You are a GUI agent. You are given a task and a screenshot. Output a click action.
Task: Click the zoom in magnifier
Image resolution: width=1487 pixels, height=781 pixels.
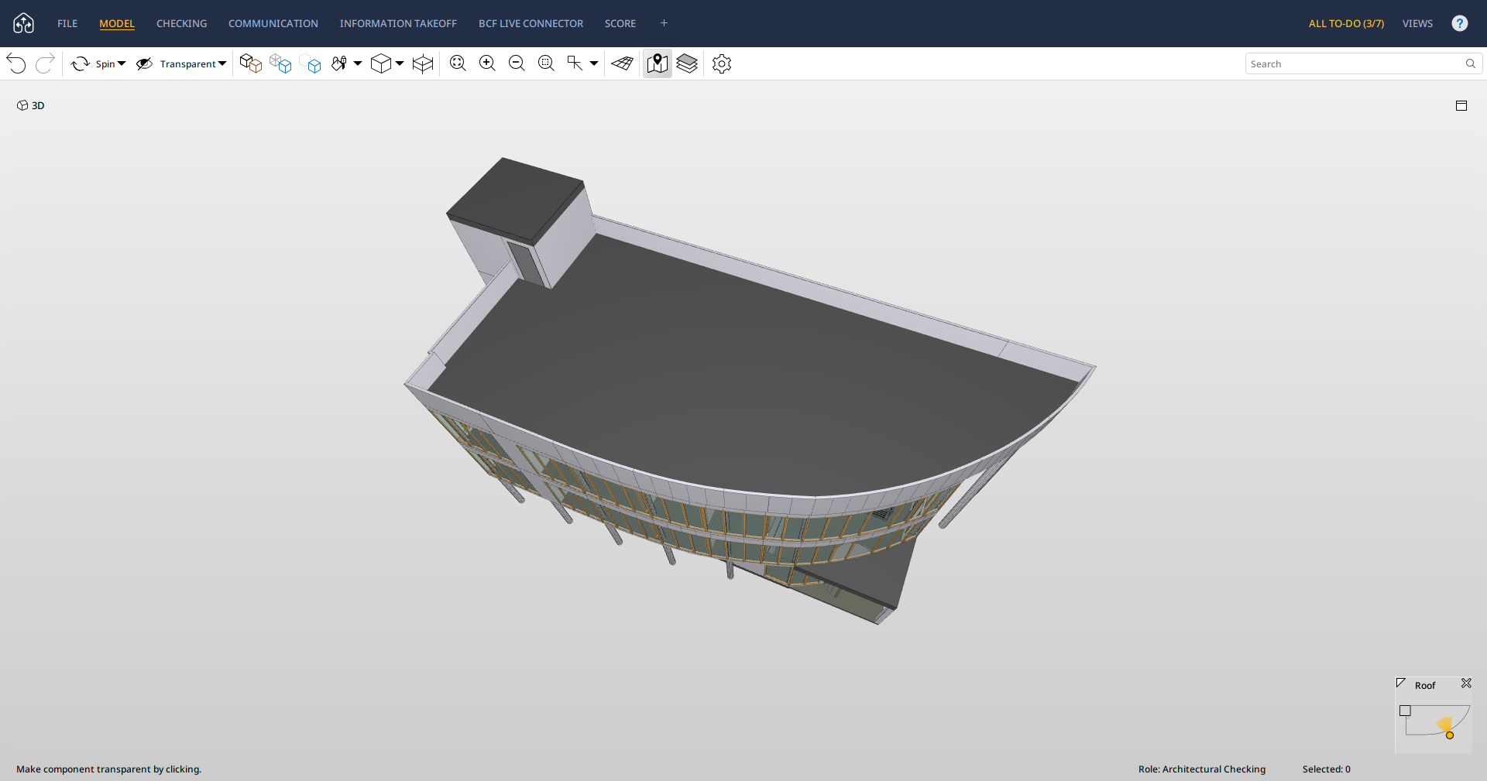487,63
